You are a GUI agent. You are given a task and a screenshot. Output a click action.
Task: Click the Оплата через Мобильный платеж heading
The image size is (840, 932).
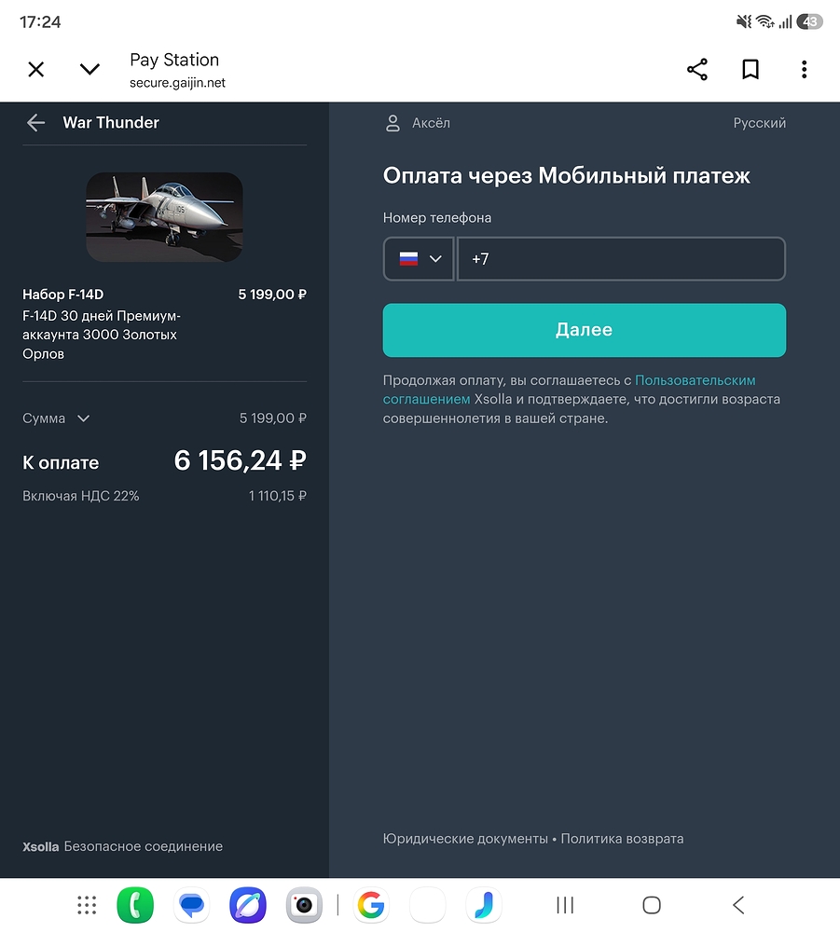[567, 176]
